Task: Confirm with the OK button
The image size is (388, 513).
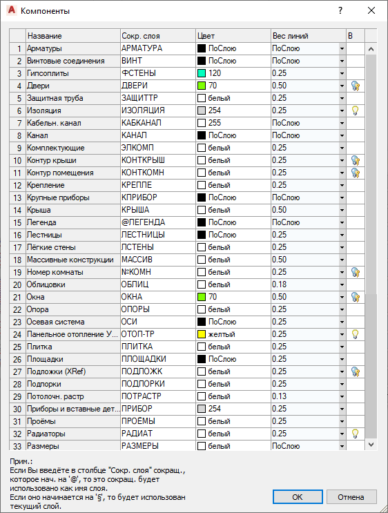Action: pyautogui.click(x=298, y=497)
